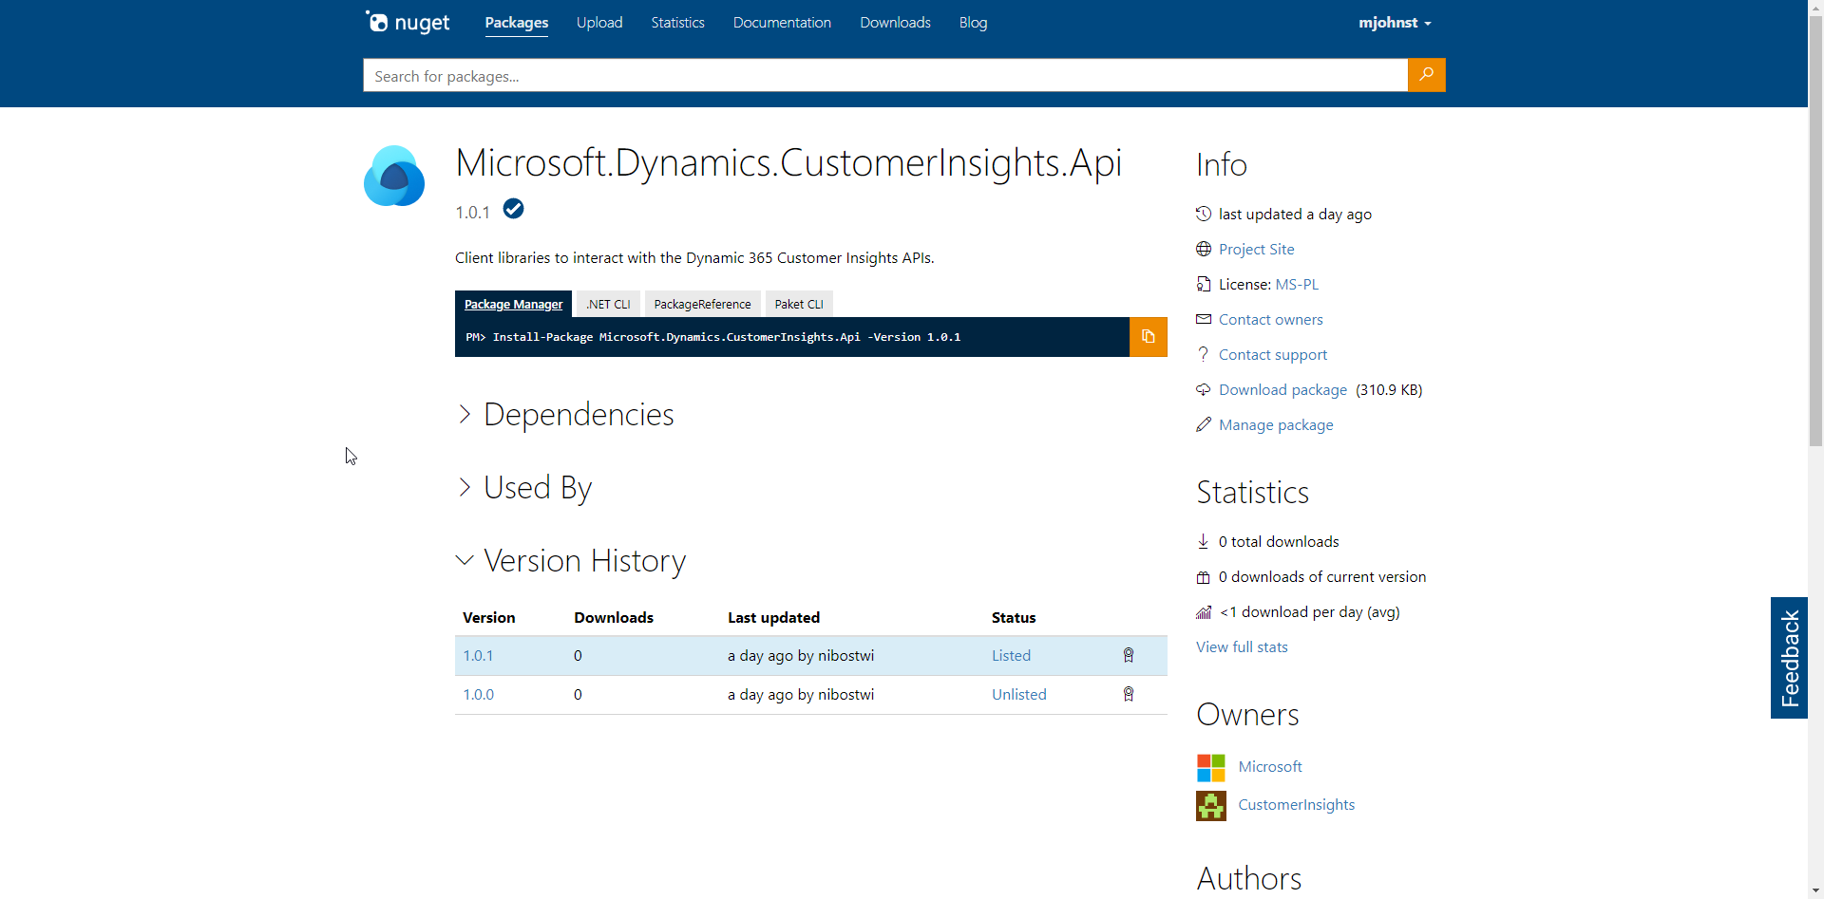Click the history icon in the 1.0.0 row
The image size is (1824, 899).
tap(1128, 694)
